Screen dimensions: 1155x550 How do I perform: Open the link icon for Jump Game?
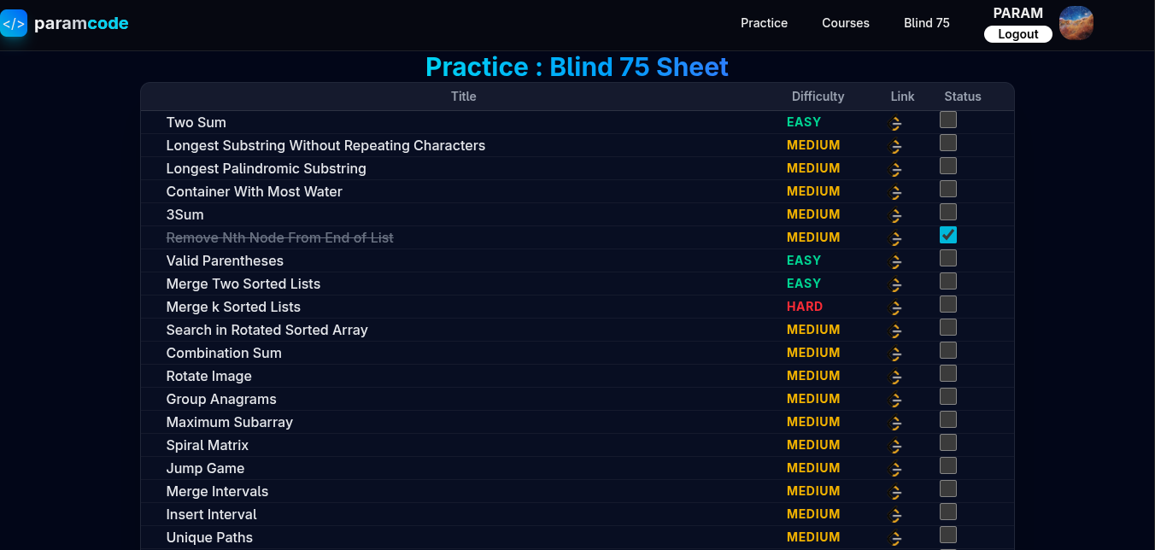point(896,470)
